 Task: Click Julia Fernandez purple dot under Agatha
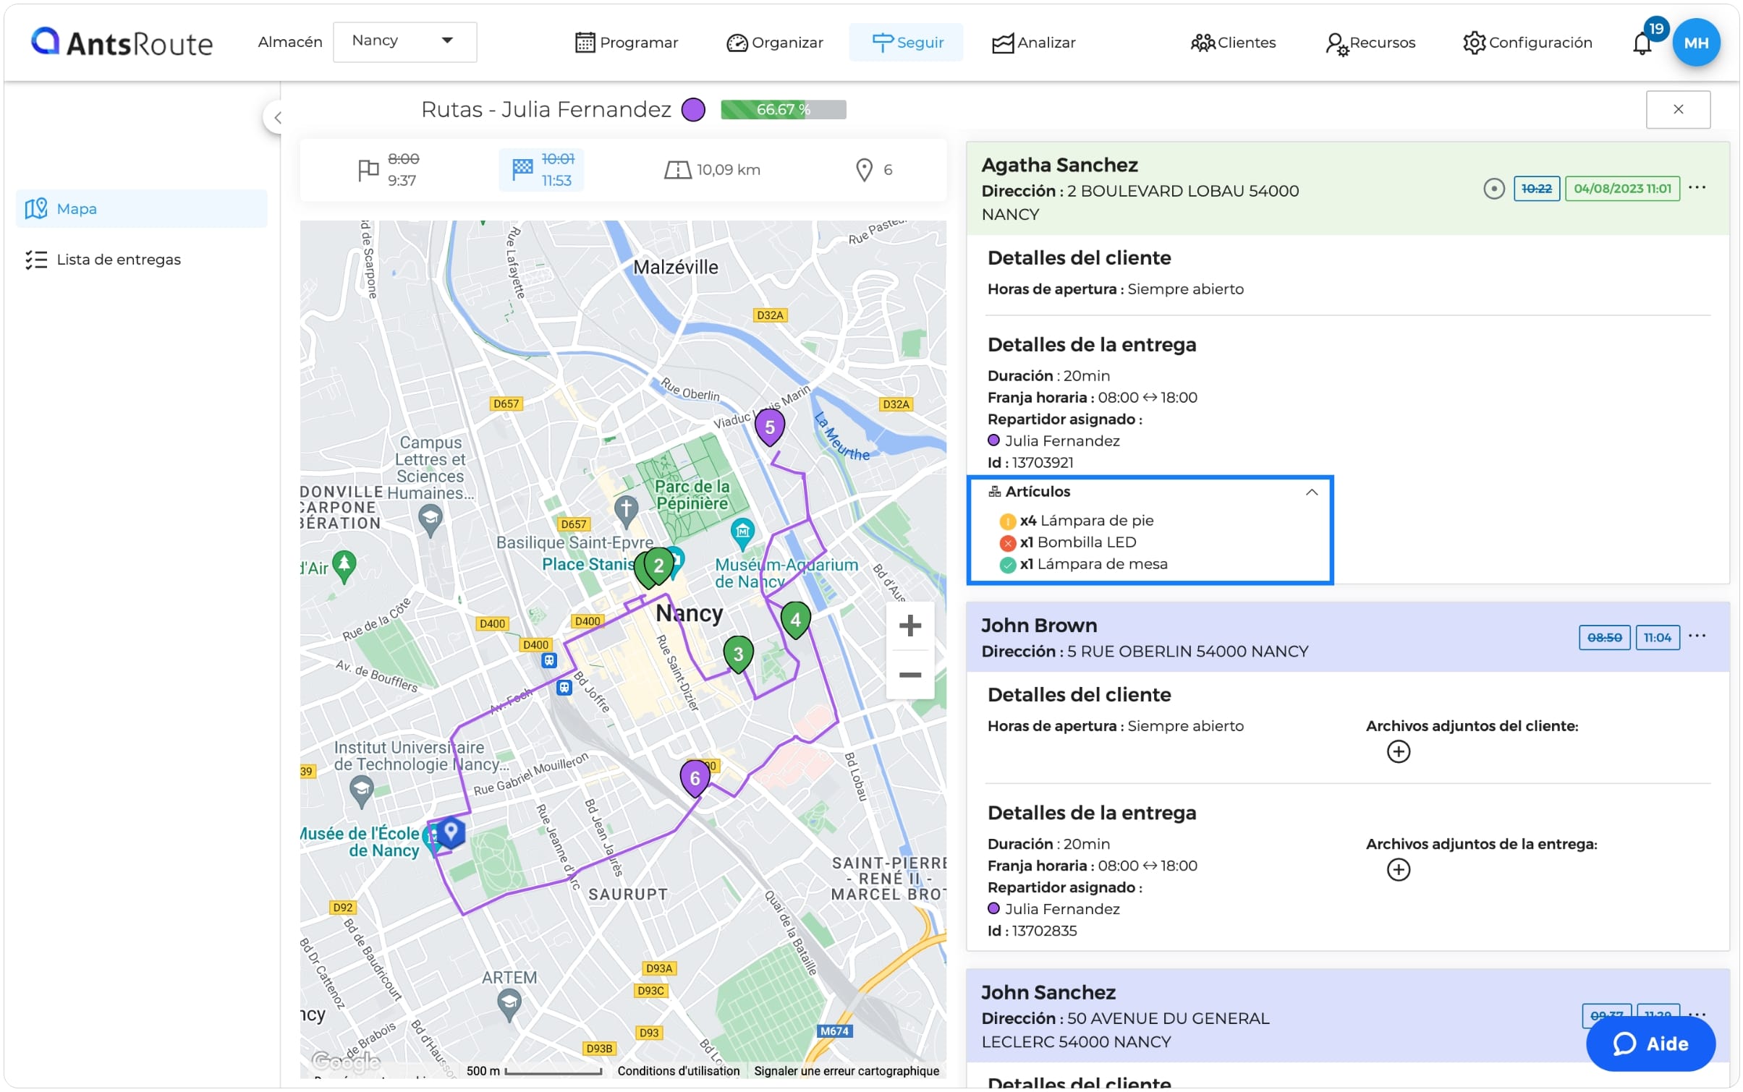[x=993, y=440]
